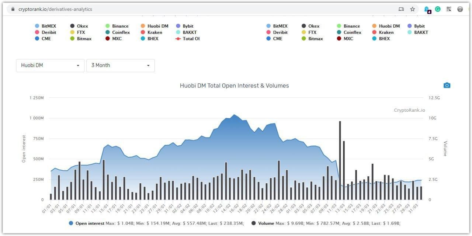The image size is (472, 236).
Task: Toggle MXC in the legend containing Total OI
Action: point(114,39)
